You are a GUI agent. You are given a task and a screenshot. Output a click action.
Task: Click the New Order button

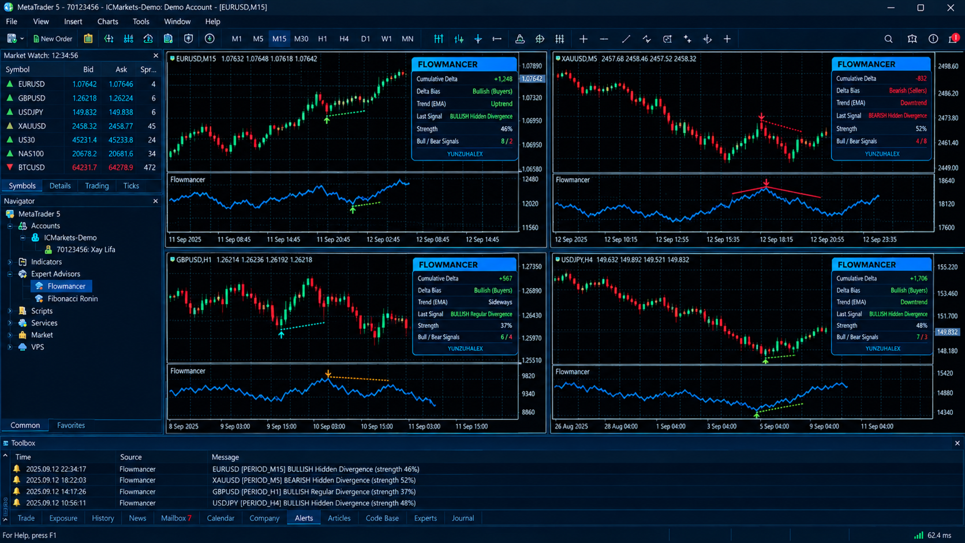(53, 39)
